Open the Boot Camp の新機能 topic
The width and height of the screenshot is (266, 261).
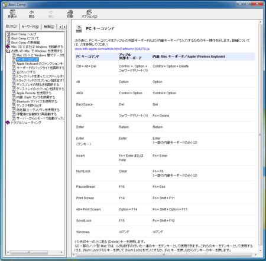click(x=25, y=42)
